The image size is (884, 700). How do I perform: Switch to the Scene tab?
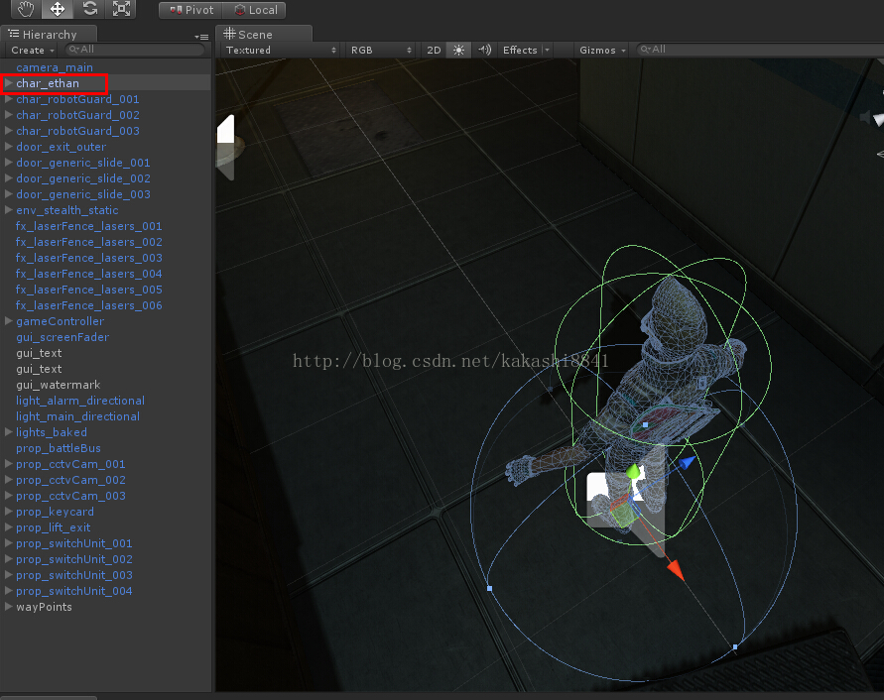[x=263, y=35]
